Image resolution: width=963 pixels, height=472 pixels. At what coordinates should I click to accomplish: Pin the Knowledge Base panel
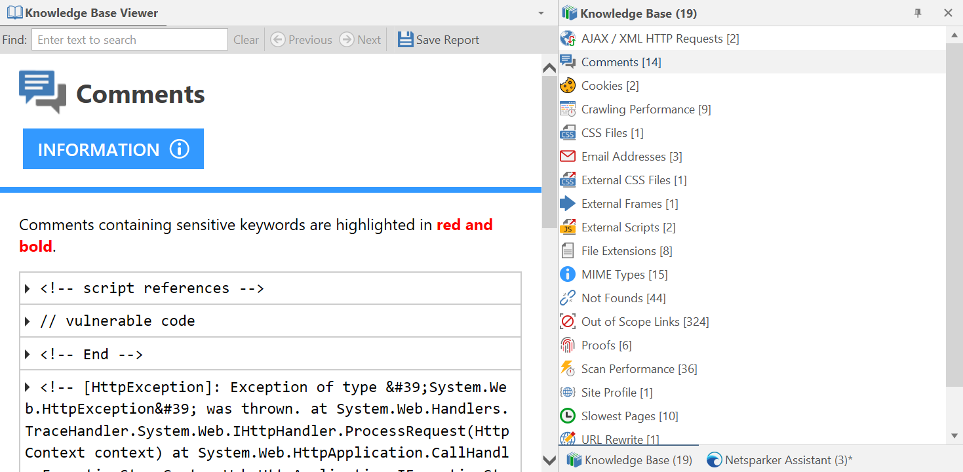tap(918, 12)
